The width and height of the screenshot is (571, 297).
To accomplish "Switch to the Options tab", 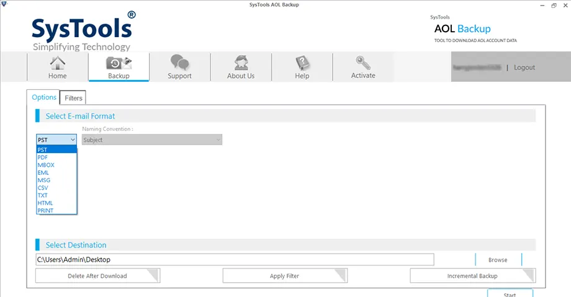I will pos(43,97).
